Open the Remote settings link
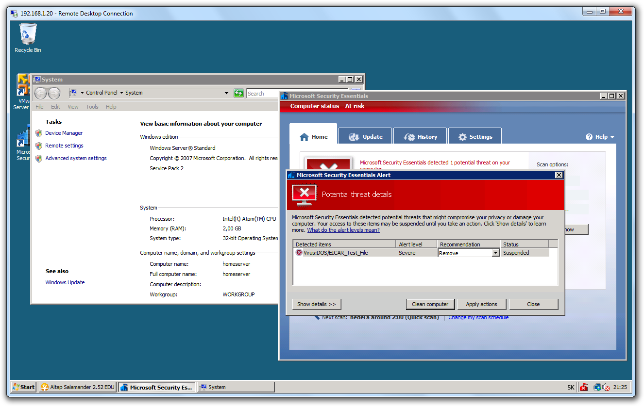This screenshot has width=644, height=406. click(65, 146)
